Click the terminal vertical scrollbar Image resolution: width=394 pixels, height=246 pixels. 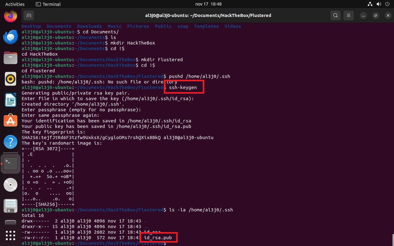(392, 239)
